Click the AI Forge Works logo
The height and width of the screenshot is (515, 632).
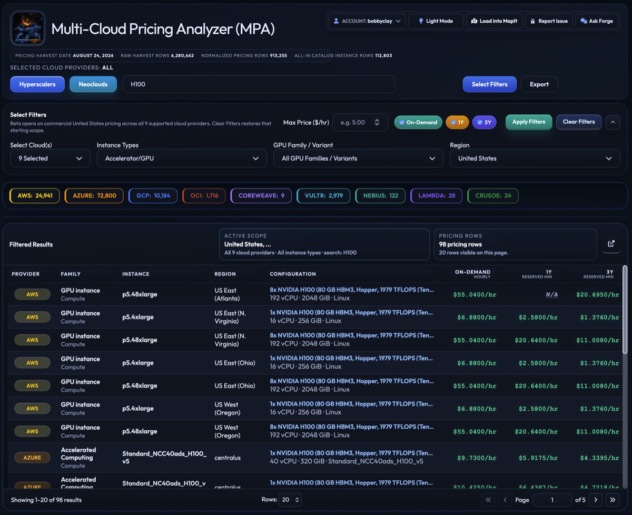pos(28,28)
